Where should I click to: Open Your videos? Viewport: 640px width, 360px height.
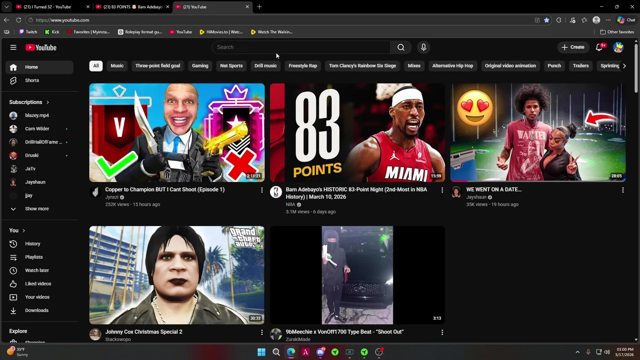[x=40, y=297]
